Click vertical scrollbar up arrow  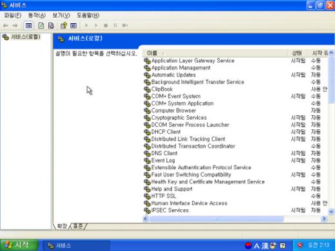[x=331, y=53]
